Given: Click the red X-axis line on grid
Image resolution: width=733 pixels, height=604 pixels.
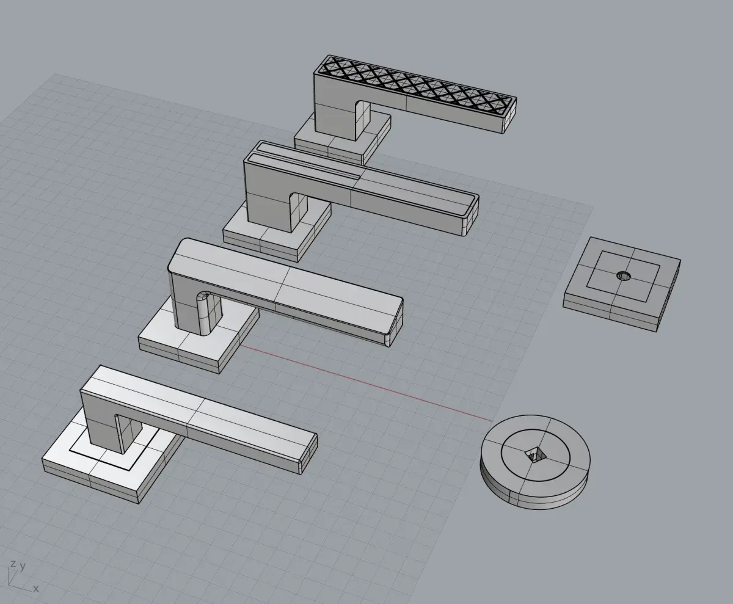Looking at the screenshot, I should (x=366, y=383).
